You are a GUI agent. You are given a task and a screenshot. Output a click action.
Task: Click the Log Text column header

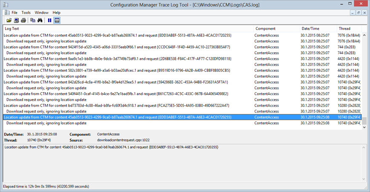click(x=129, y=28)
